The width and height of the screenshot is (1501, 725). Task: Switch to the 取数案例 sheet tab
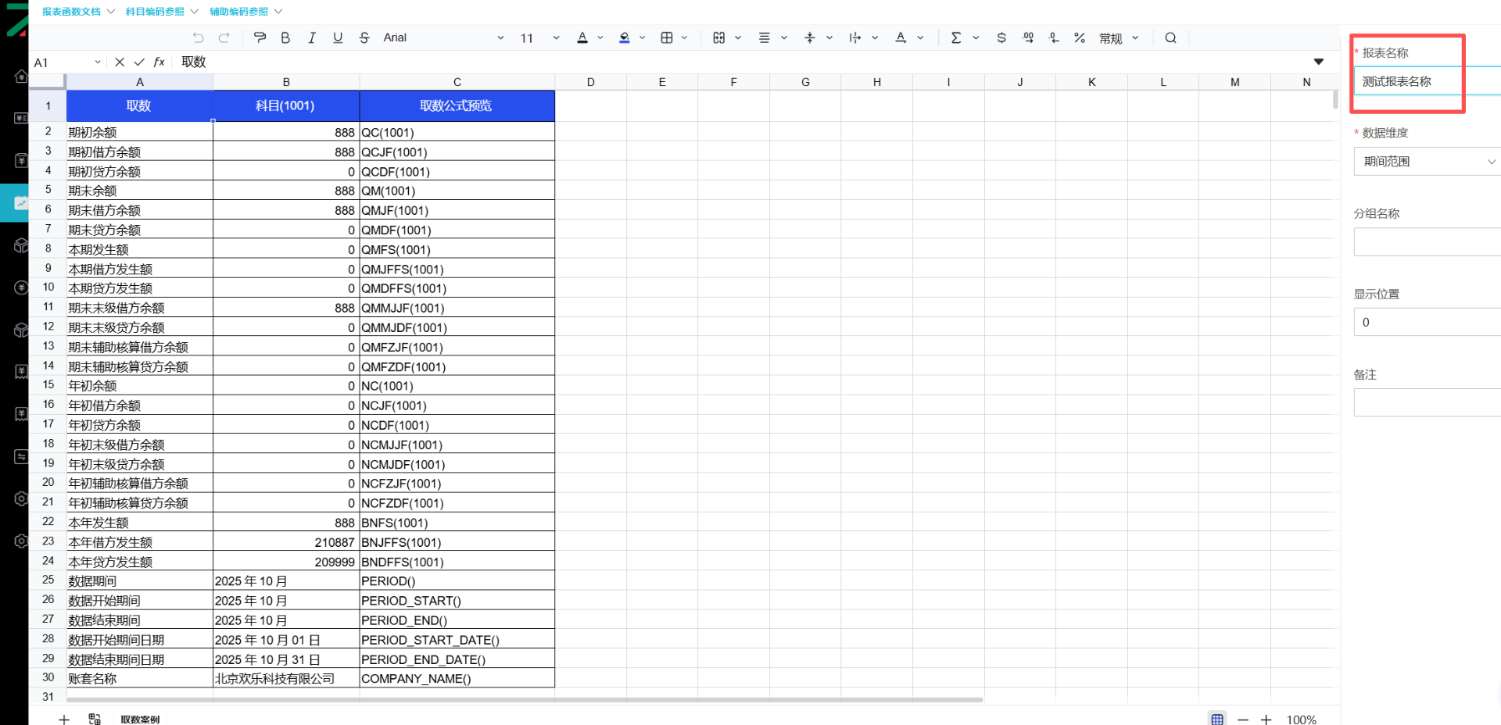coord(140,719)
